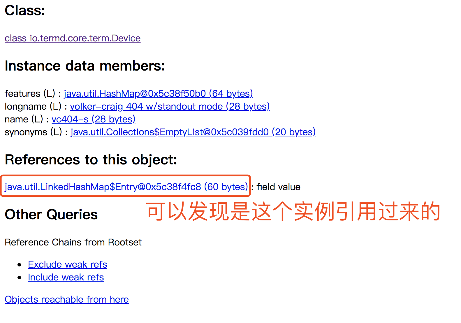Click the "Other Queries" heading
The width and height of the screenshot is (461, 323).
tap(51, 215)
